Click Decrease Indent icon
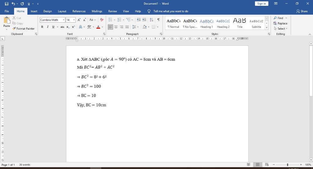This screenshot has width=313, height=169. 138,20
